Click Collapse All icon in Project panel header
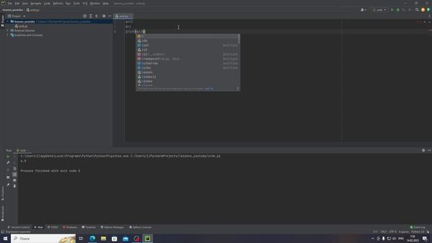This screenshot has height=243, width=432. click(x=97, y=16)
